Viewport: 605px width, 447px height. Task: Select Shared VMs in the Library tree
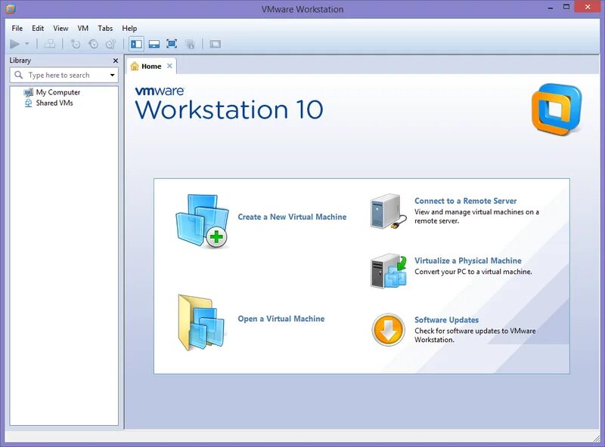point(54,103)
